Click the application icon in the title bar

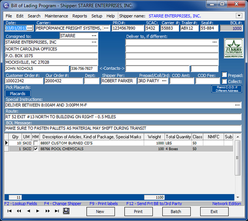6,5
